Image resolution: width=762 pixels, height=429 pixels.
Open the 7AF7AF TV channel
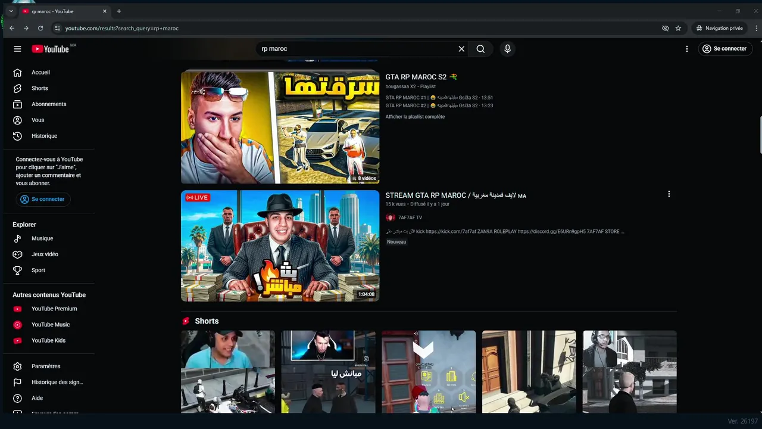pos(410,217)
